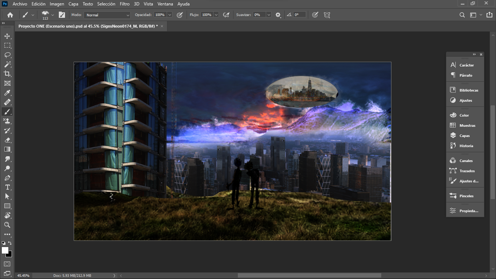Toggle Quick Mask mode
The image size is (496, 279).
pyautogui.click(x=7, y=264)
